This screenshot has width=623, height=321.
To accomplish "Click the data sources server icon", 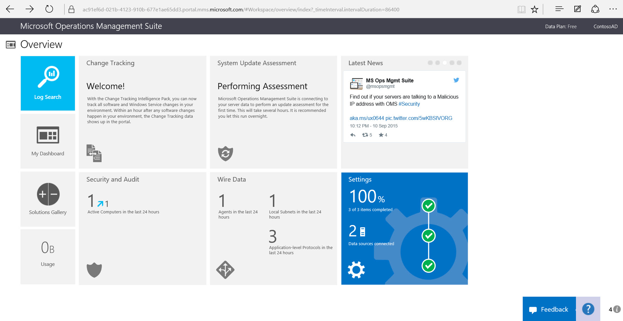I will (x=363, y=232).
